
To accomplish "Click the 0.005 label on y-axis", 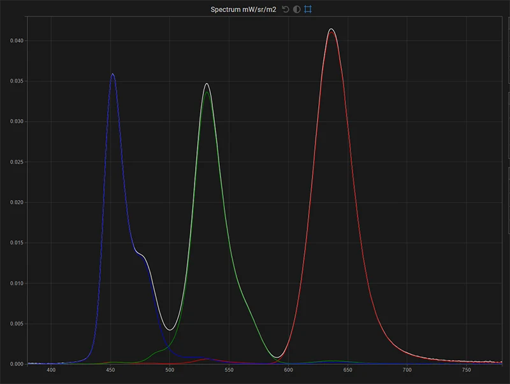I will tap(17, 324).
